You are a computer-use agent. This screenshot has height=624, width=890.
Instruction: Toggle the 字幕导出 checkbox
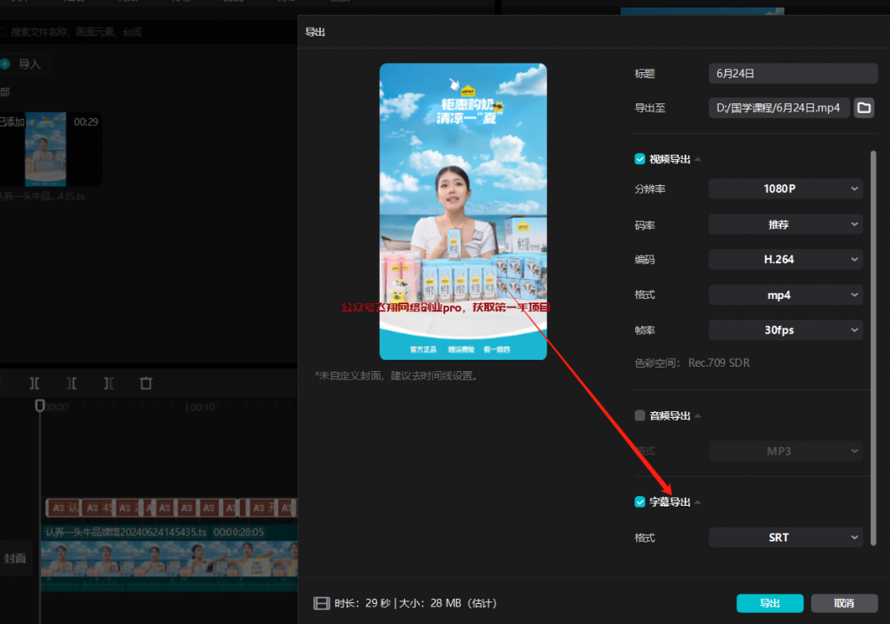point(641,501)
